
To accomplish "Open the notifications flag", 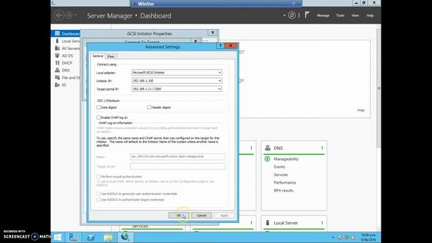I will [307, 15].
